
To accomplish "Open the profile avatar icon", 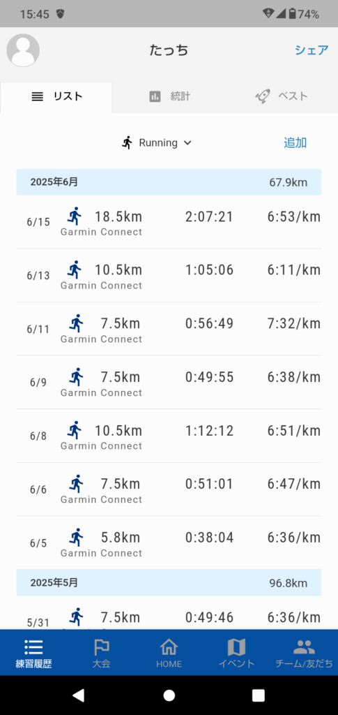I will (23, 50).
